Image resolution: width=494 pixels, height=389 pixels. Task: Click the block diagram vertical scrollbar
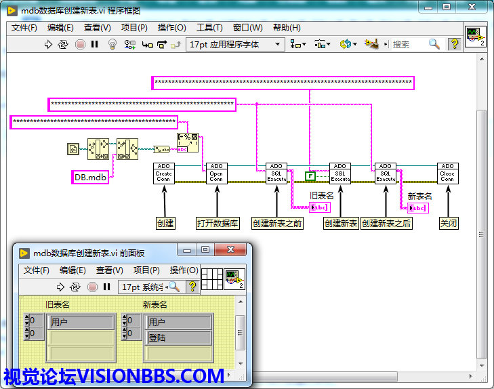[x=481, y=203]
